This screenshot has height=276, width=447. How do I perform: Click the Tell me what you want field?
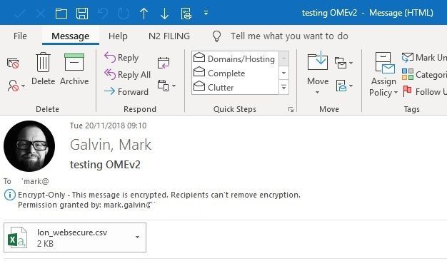click(289, 36)
